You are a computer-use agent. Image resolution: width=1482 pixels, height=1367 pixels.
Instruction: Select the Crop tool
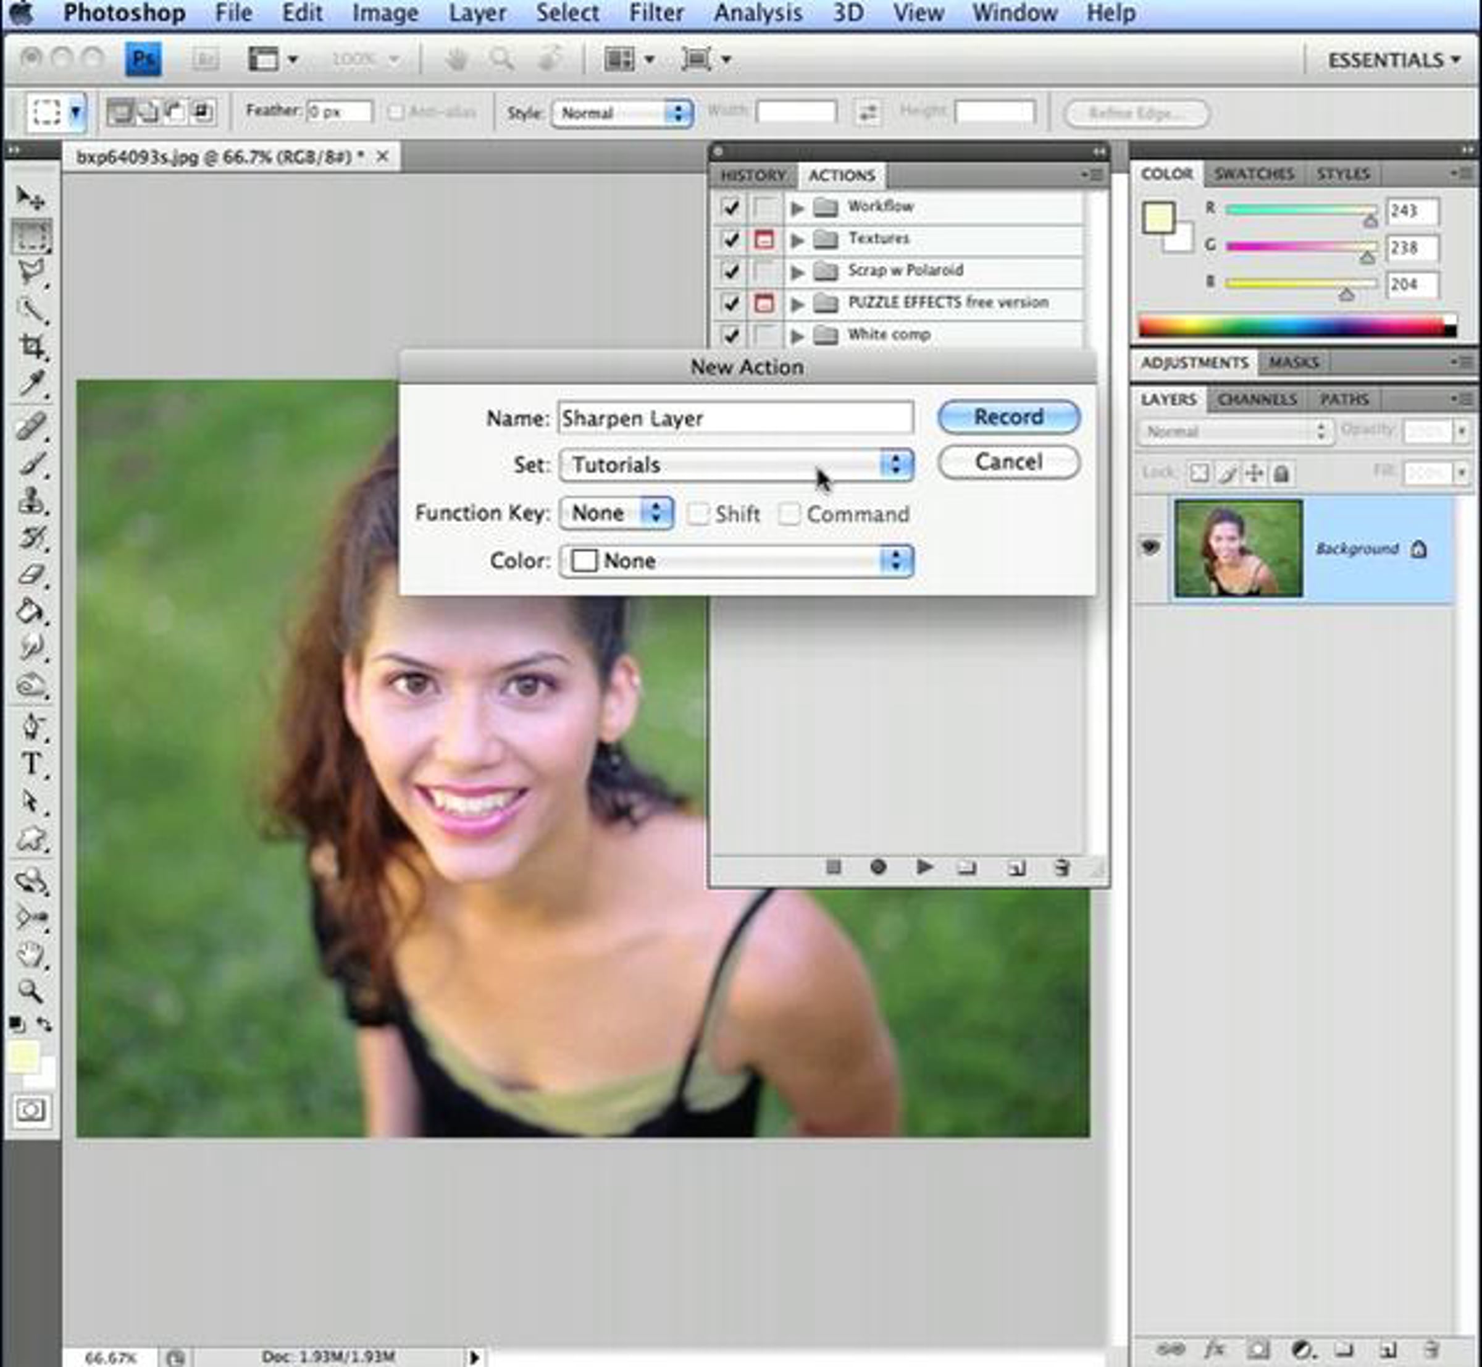coord(31,346)
